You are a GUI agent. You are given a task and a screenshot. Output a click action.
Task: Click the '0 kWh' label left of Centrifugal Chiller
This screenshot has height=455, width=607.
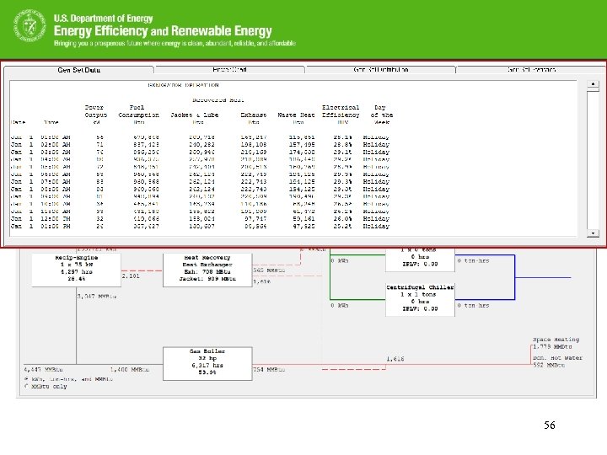(340, 305)
